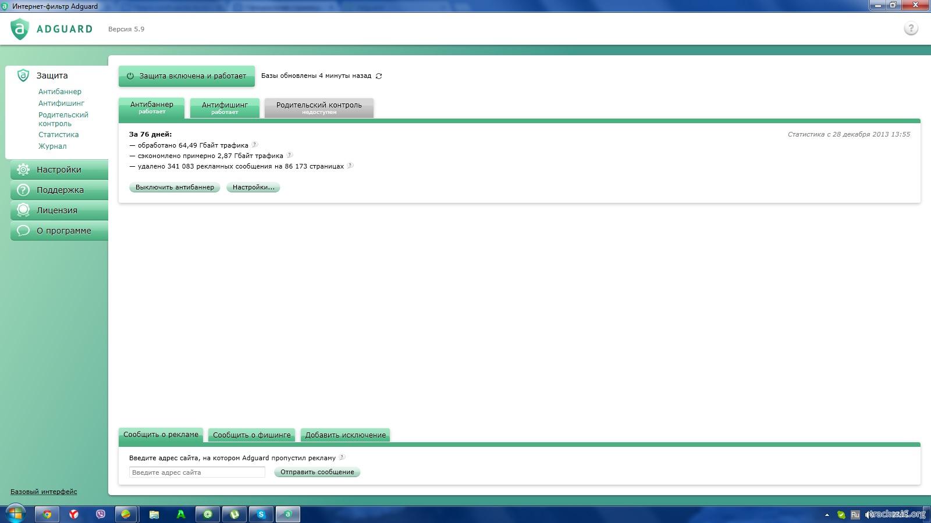The width and height of the screenshot is (931, 523).
Task: Open Журнал in the sidebar
Action: [x=52, y=146]
